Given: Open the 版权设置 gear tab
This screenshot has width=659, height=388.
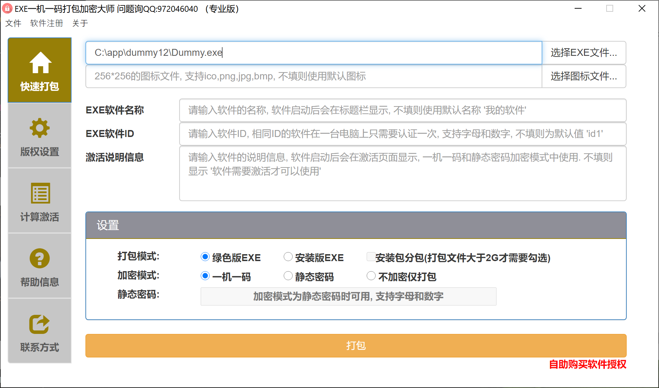Looking at the screenshot, I should point(40,136).
